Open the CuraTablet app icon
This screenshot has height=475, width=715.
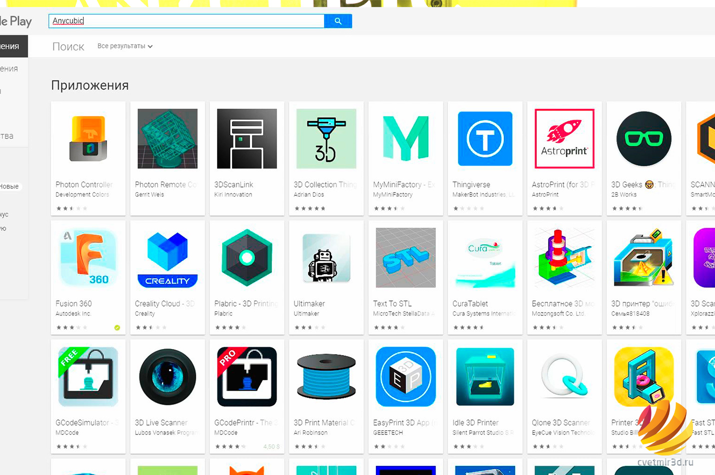485,257
